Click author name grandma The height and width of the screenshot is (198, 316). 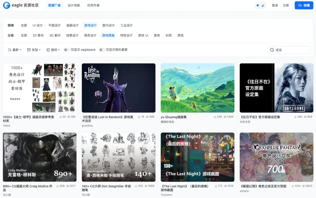pos(87,126)
